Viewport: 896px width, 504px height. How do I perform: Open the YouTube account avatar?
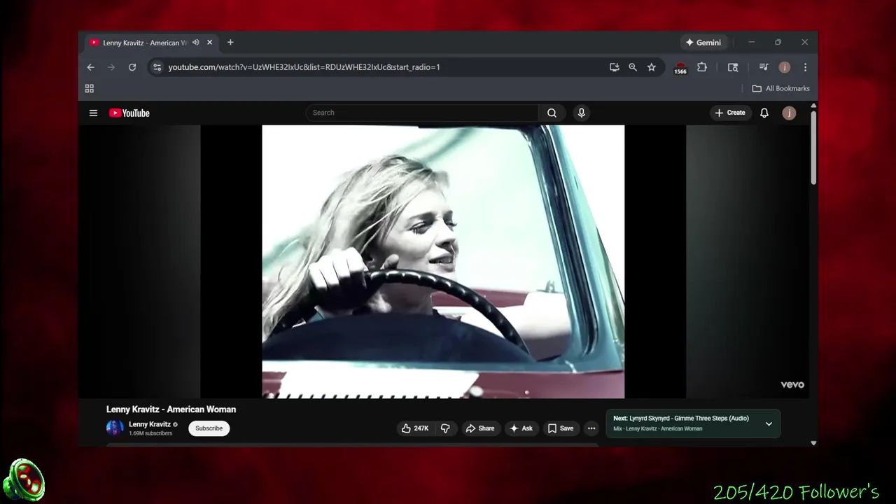click(789, 113)
